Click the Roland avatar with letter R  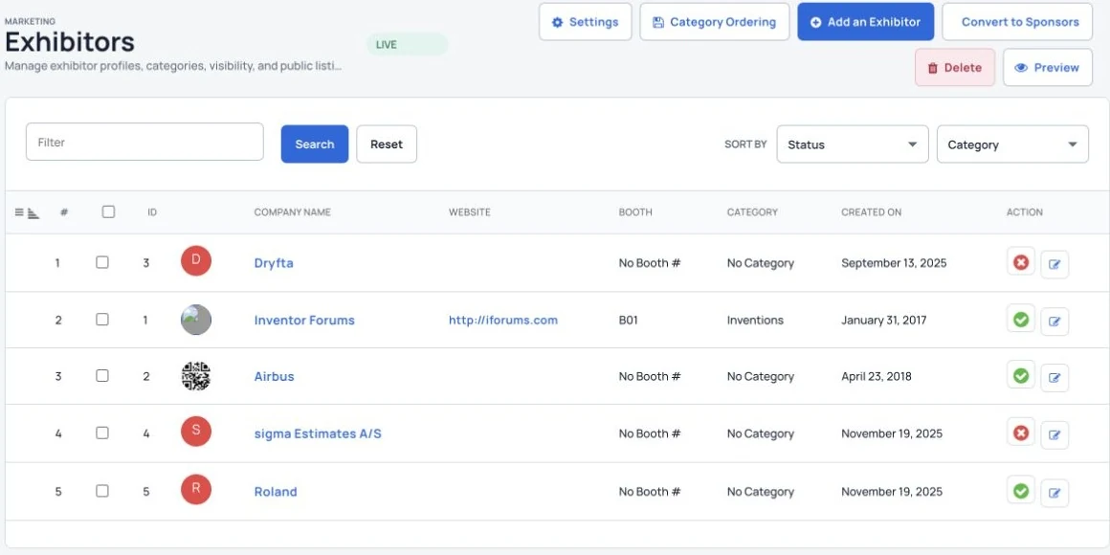click(x=196, y=489)
